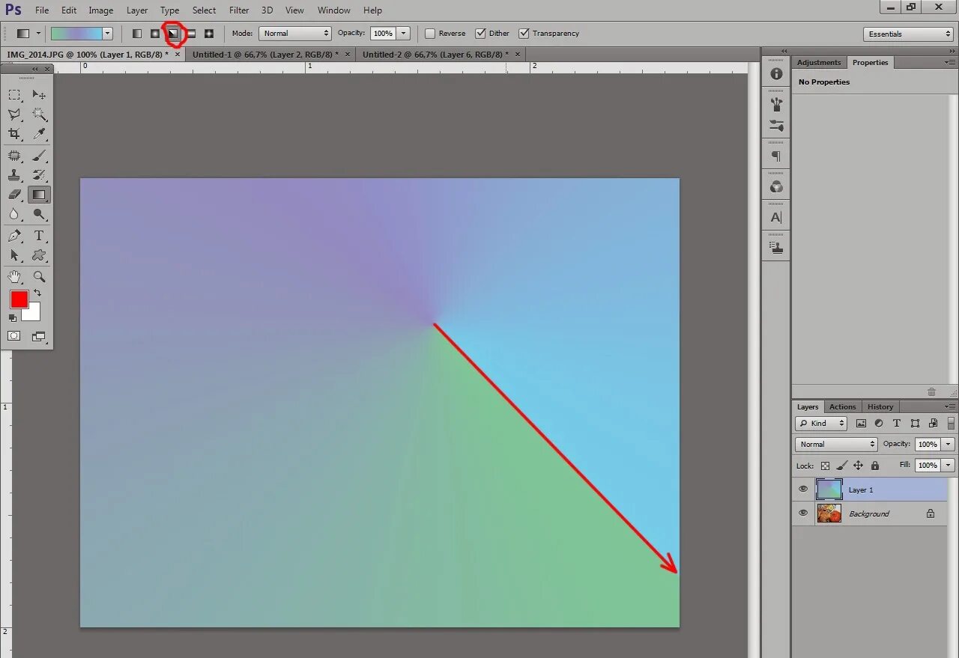The width and height of the screenshot is (959, 658).
Task: Click the red foreground color swatch
Action: tap(19, 299)
